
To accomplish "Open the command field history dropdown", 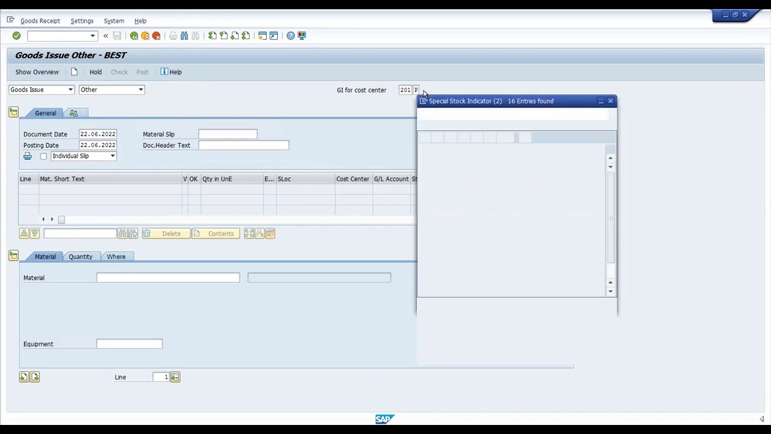I will pos(92,36).
